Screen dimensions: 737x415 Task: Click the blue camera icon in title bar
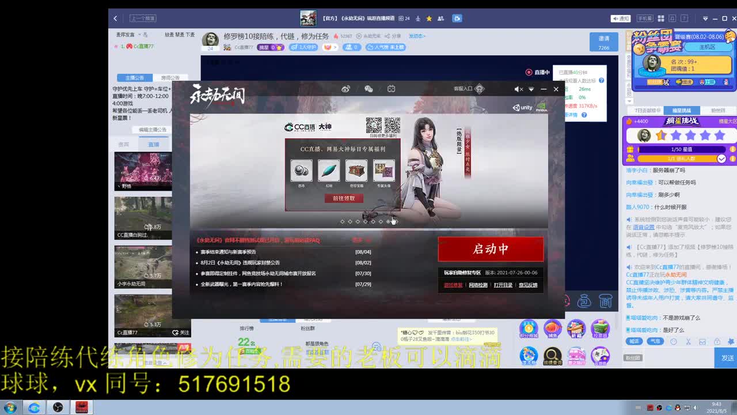click(457, 18)
